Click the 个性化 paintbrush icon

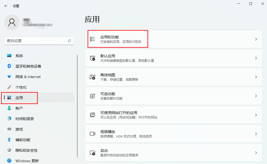pyautogui.click(x=9, y=87)
